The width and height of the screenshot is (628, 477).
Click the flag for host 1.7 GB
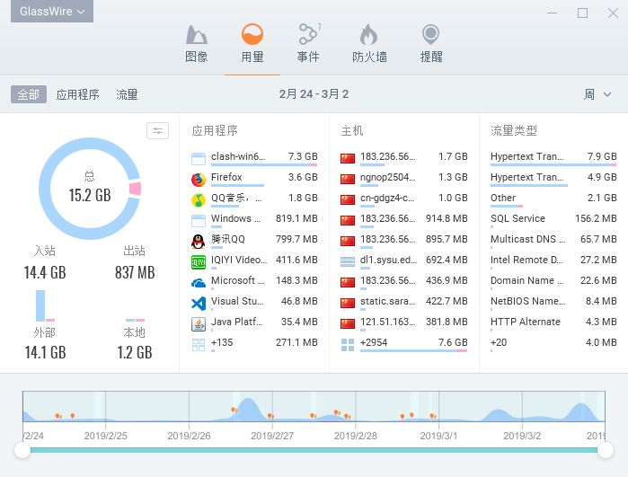348,159
